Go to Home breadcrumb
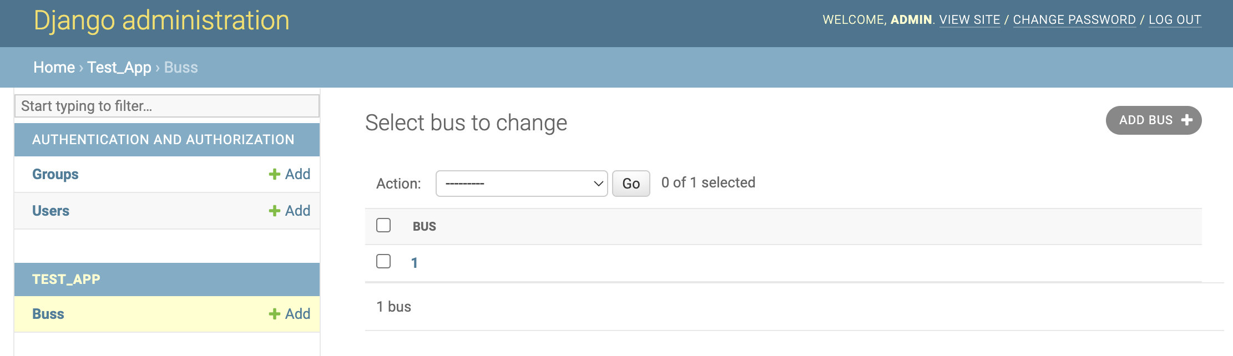The width and height of the screenshot is (1233, 356). [x=54, y=67]
